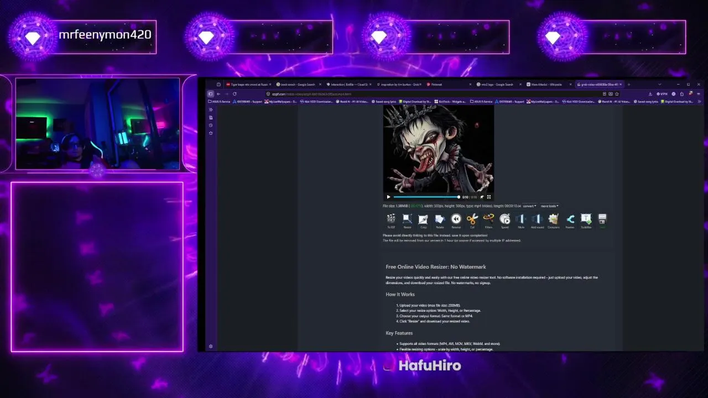
Task: Mute the video player's volume
Action: [482, 197]
